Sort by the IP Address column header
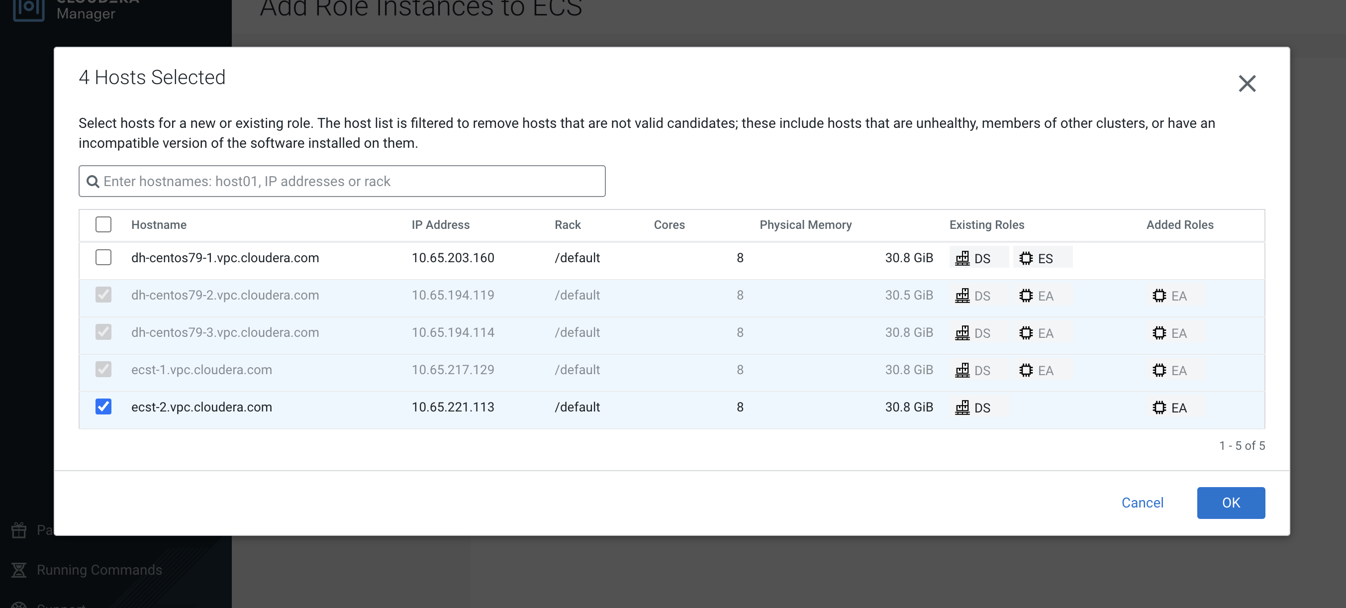 point(440,225)
